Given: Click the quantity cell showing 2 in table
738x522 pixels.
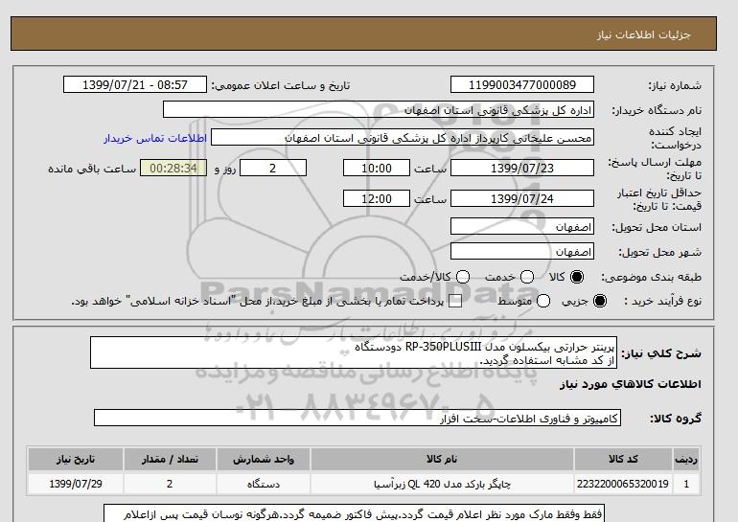Looking at the screenshot, I should (x=170, y=484).
